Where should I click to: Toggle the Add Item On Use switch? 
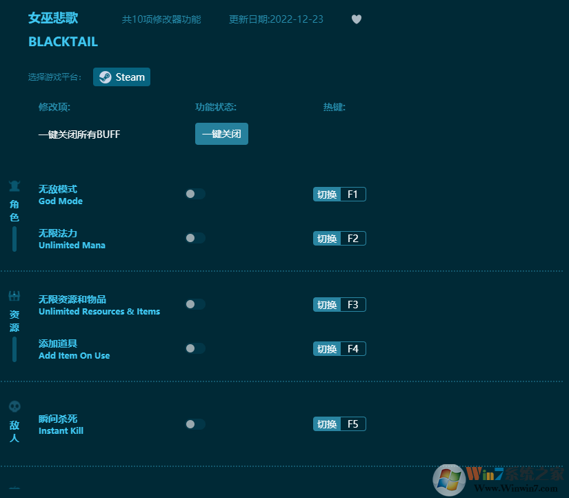click(195, 348)
